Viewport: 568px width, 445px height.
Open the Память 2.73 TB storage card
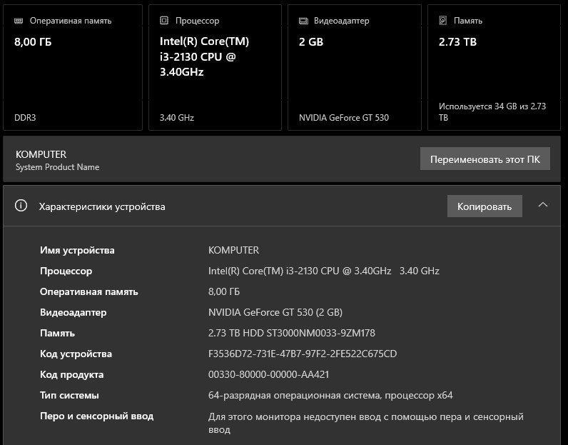tap(494, 67)
